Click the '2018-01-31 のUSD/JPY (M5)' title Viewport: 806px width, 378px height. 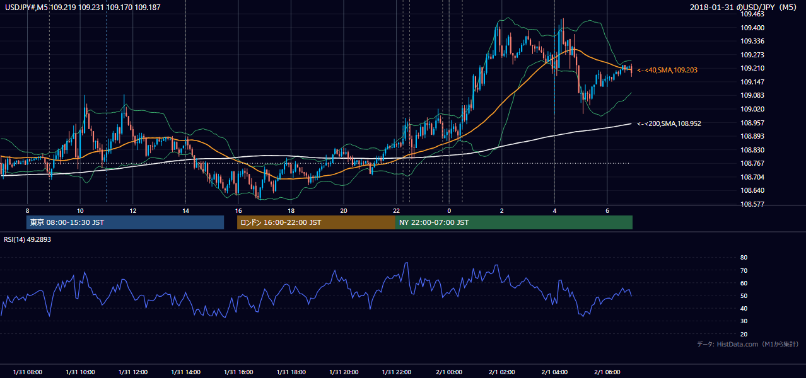point(744,7)
